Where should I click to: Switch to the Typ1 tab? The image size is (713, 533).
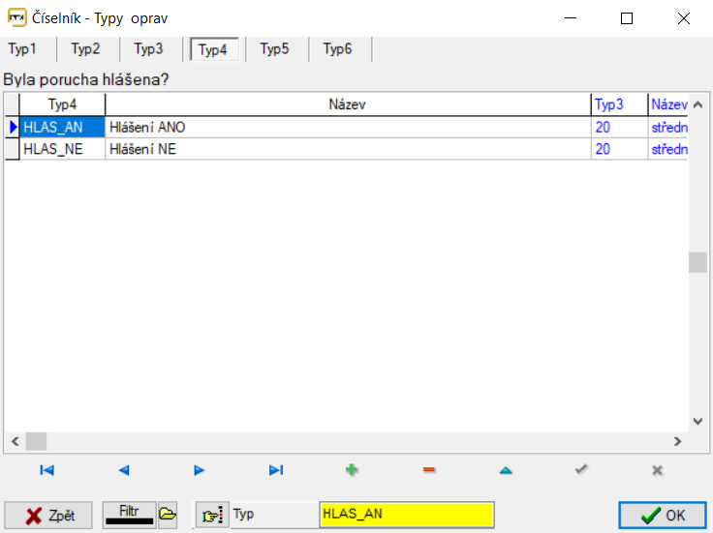(x=22, y=48)
